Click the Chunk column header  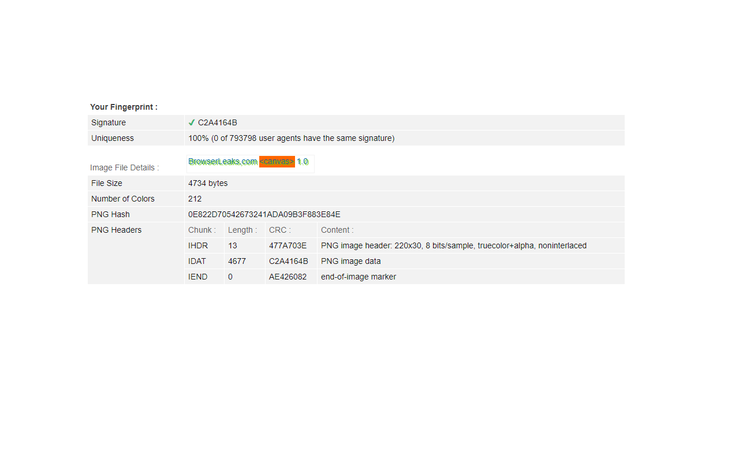201,230
